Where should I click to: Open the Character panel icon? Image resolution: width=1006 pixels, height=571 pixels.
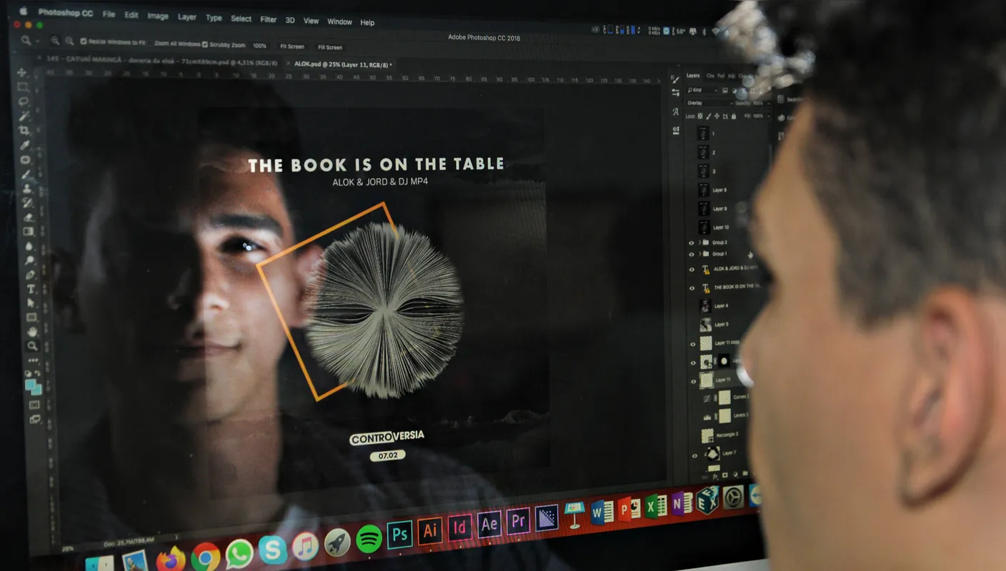point(675,111)
